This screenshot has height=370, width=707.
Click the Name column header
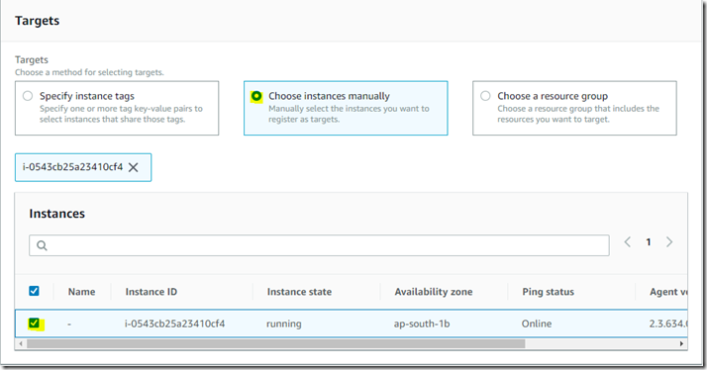(x=81, y=292)
